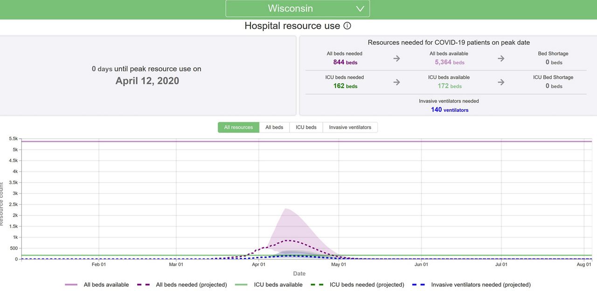Click the dropdown chevron next to Wisconsin
The image size is (597, 291).
pos(360,9)
